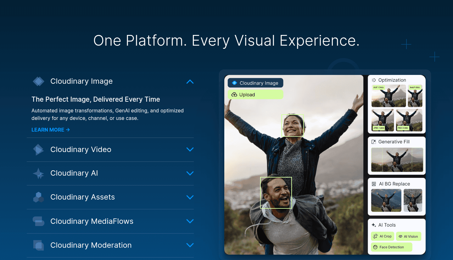Open the Cloudinary AI accordion title
453x260 pixels.
(x=74, y=173)
